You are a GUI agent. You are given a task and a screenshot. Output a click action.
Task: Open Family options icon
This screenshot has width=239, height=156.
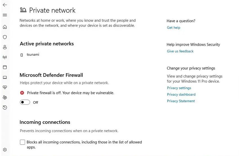tap(5, 97)
